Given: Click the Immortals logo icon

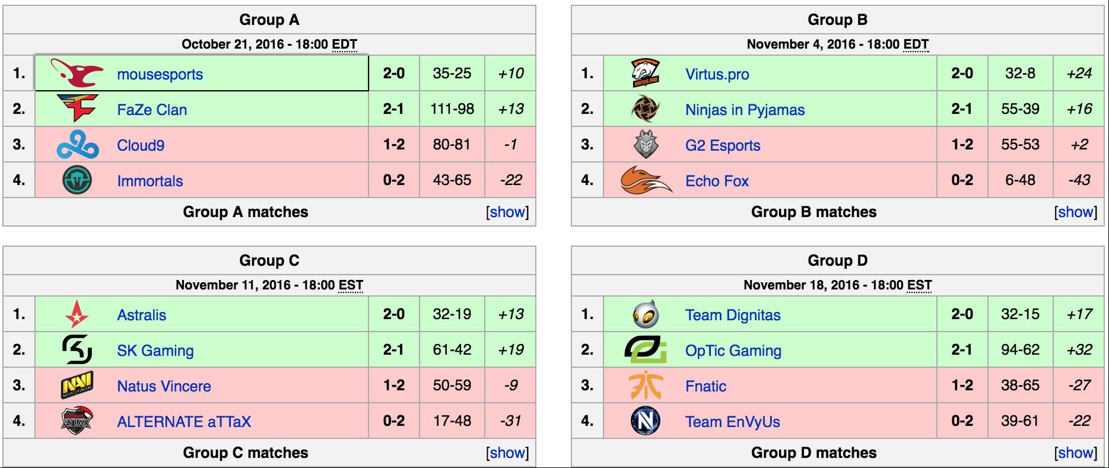Looking at the screenshot, I should click(77, 180).
